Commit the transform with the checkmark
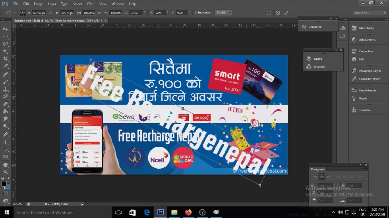Image resolution: width=389 pixels, height=218 pixels. pos(286,13)
